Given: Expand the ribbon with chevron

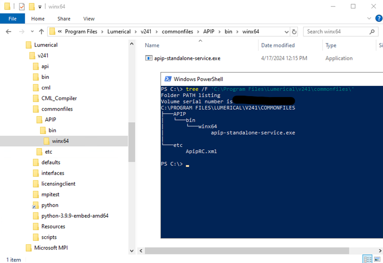Looking at the screenshot, I should pos(369,19).
